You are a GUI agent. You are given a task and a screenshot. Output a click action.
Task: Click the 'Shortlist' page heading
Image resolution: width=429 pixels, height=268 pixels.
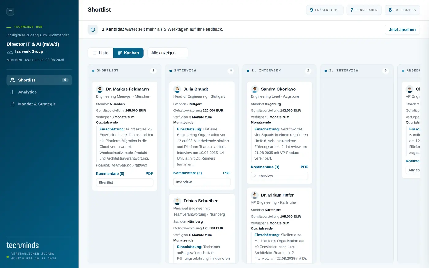(99, 10)
